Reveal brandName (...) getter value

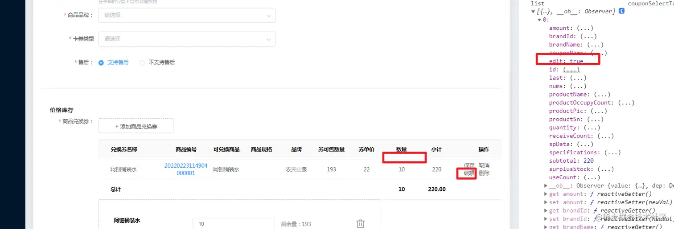(595, 44)
